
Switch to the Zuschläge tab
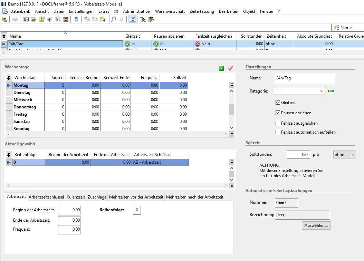[97, 197]
